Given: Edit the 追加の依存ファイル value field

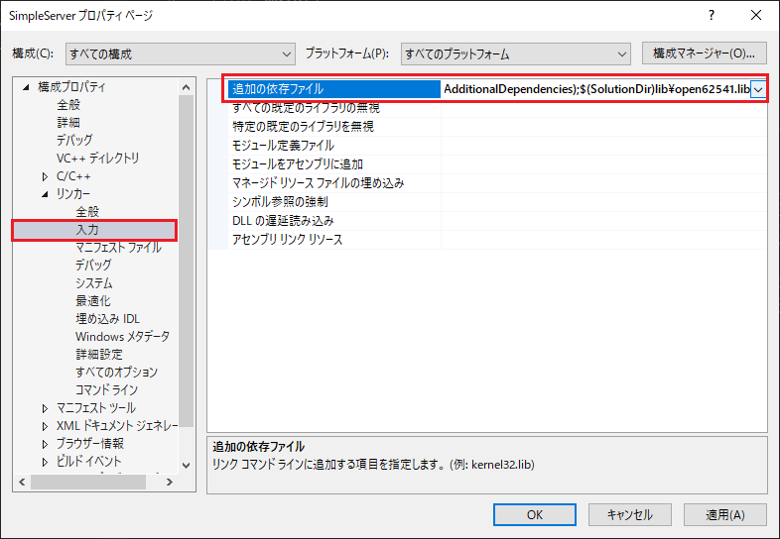Looking at the screenshot, I should (593, 89).
